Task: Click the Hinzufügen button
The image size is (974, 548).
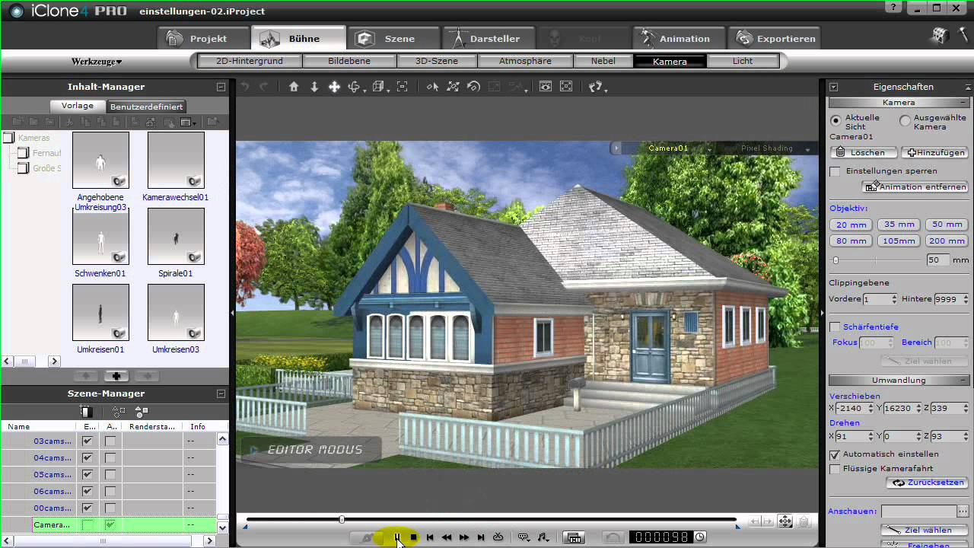Action: (x=935, y=153)
